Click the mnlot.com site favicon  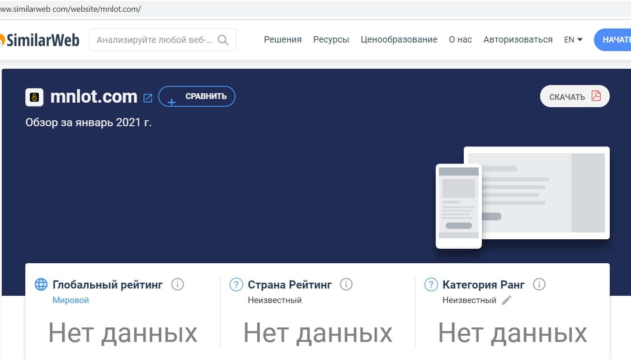[34, 97]
